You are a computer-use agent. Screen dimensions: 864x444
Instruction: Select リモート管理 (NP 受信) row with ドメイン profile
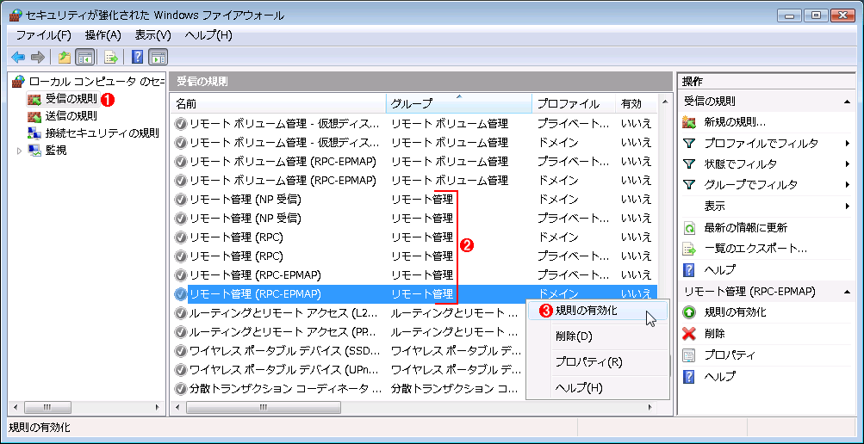coord(414,199)
